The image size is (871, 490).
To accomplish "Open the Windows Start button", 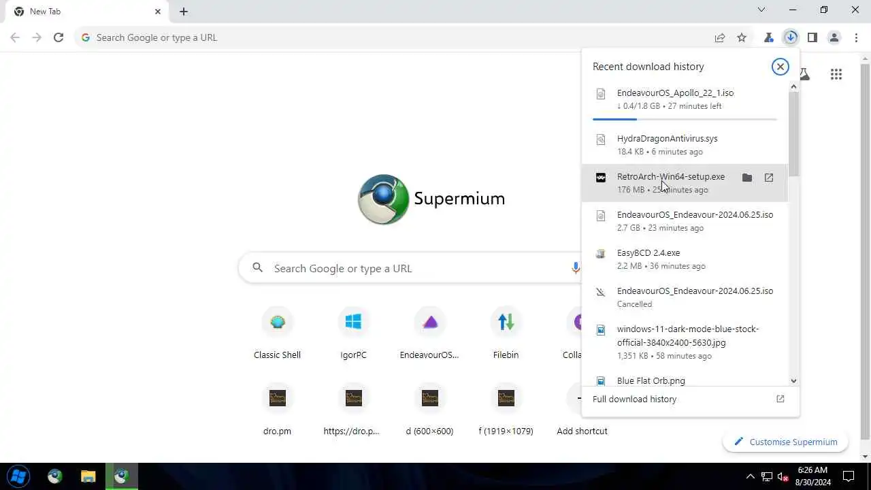I will pos(18,476).
